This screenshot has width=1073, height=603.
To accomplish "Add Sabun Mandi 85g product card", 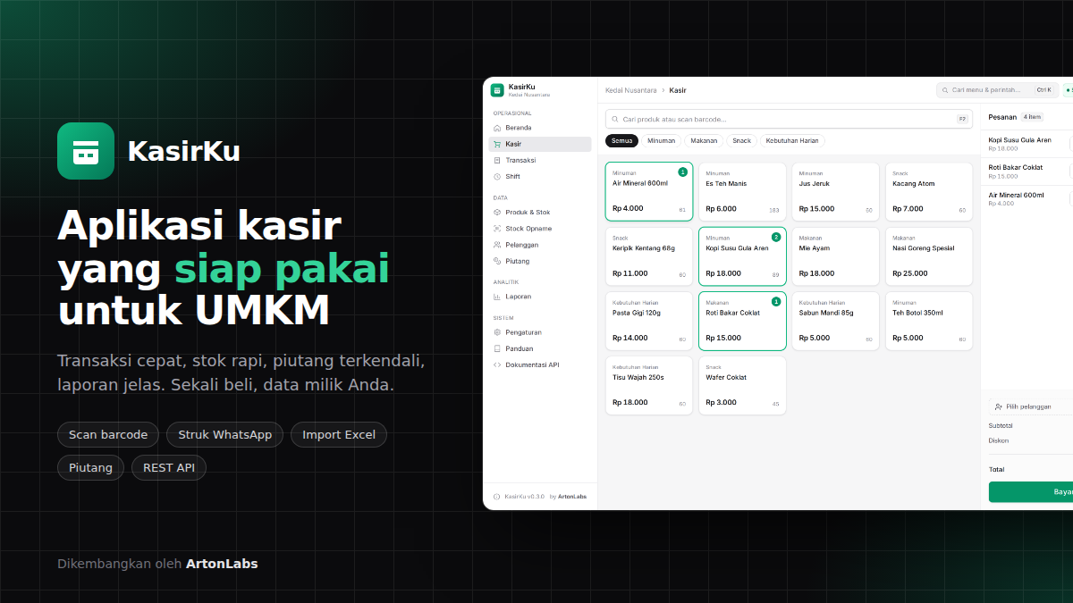I will 835,321.
